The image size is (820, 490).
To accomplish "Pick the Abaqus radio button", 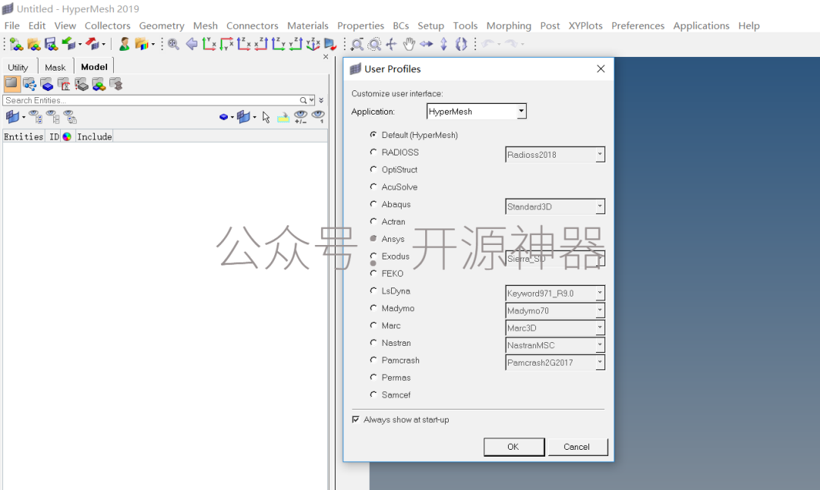I will coord(374,204).
